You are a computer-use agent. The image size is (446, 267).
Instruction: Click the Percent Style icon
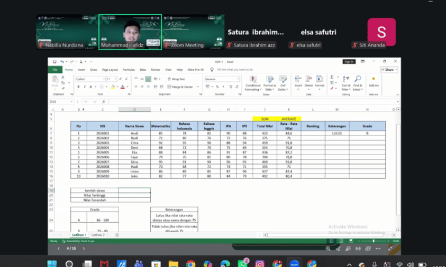pyautogui.click(x=217, y=87)
